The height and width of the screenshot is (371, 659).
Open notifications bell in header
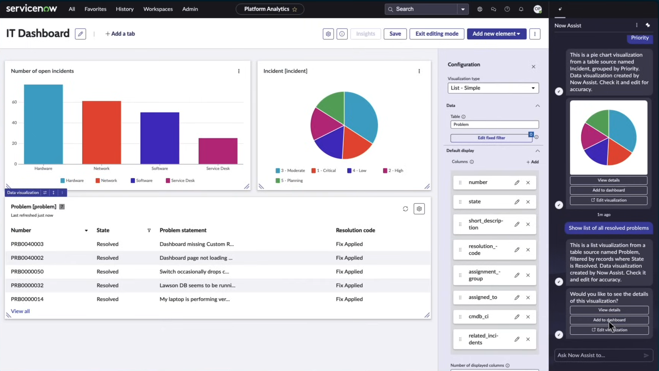tap(521, 9)
